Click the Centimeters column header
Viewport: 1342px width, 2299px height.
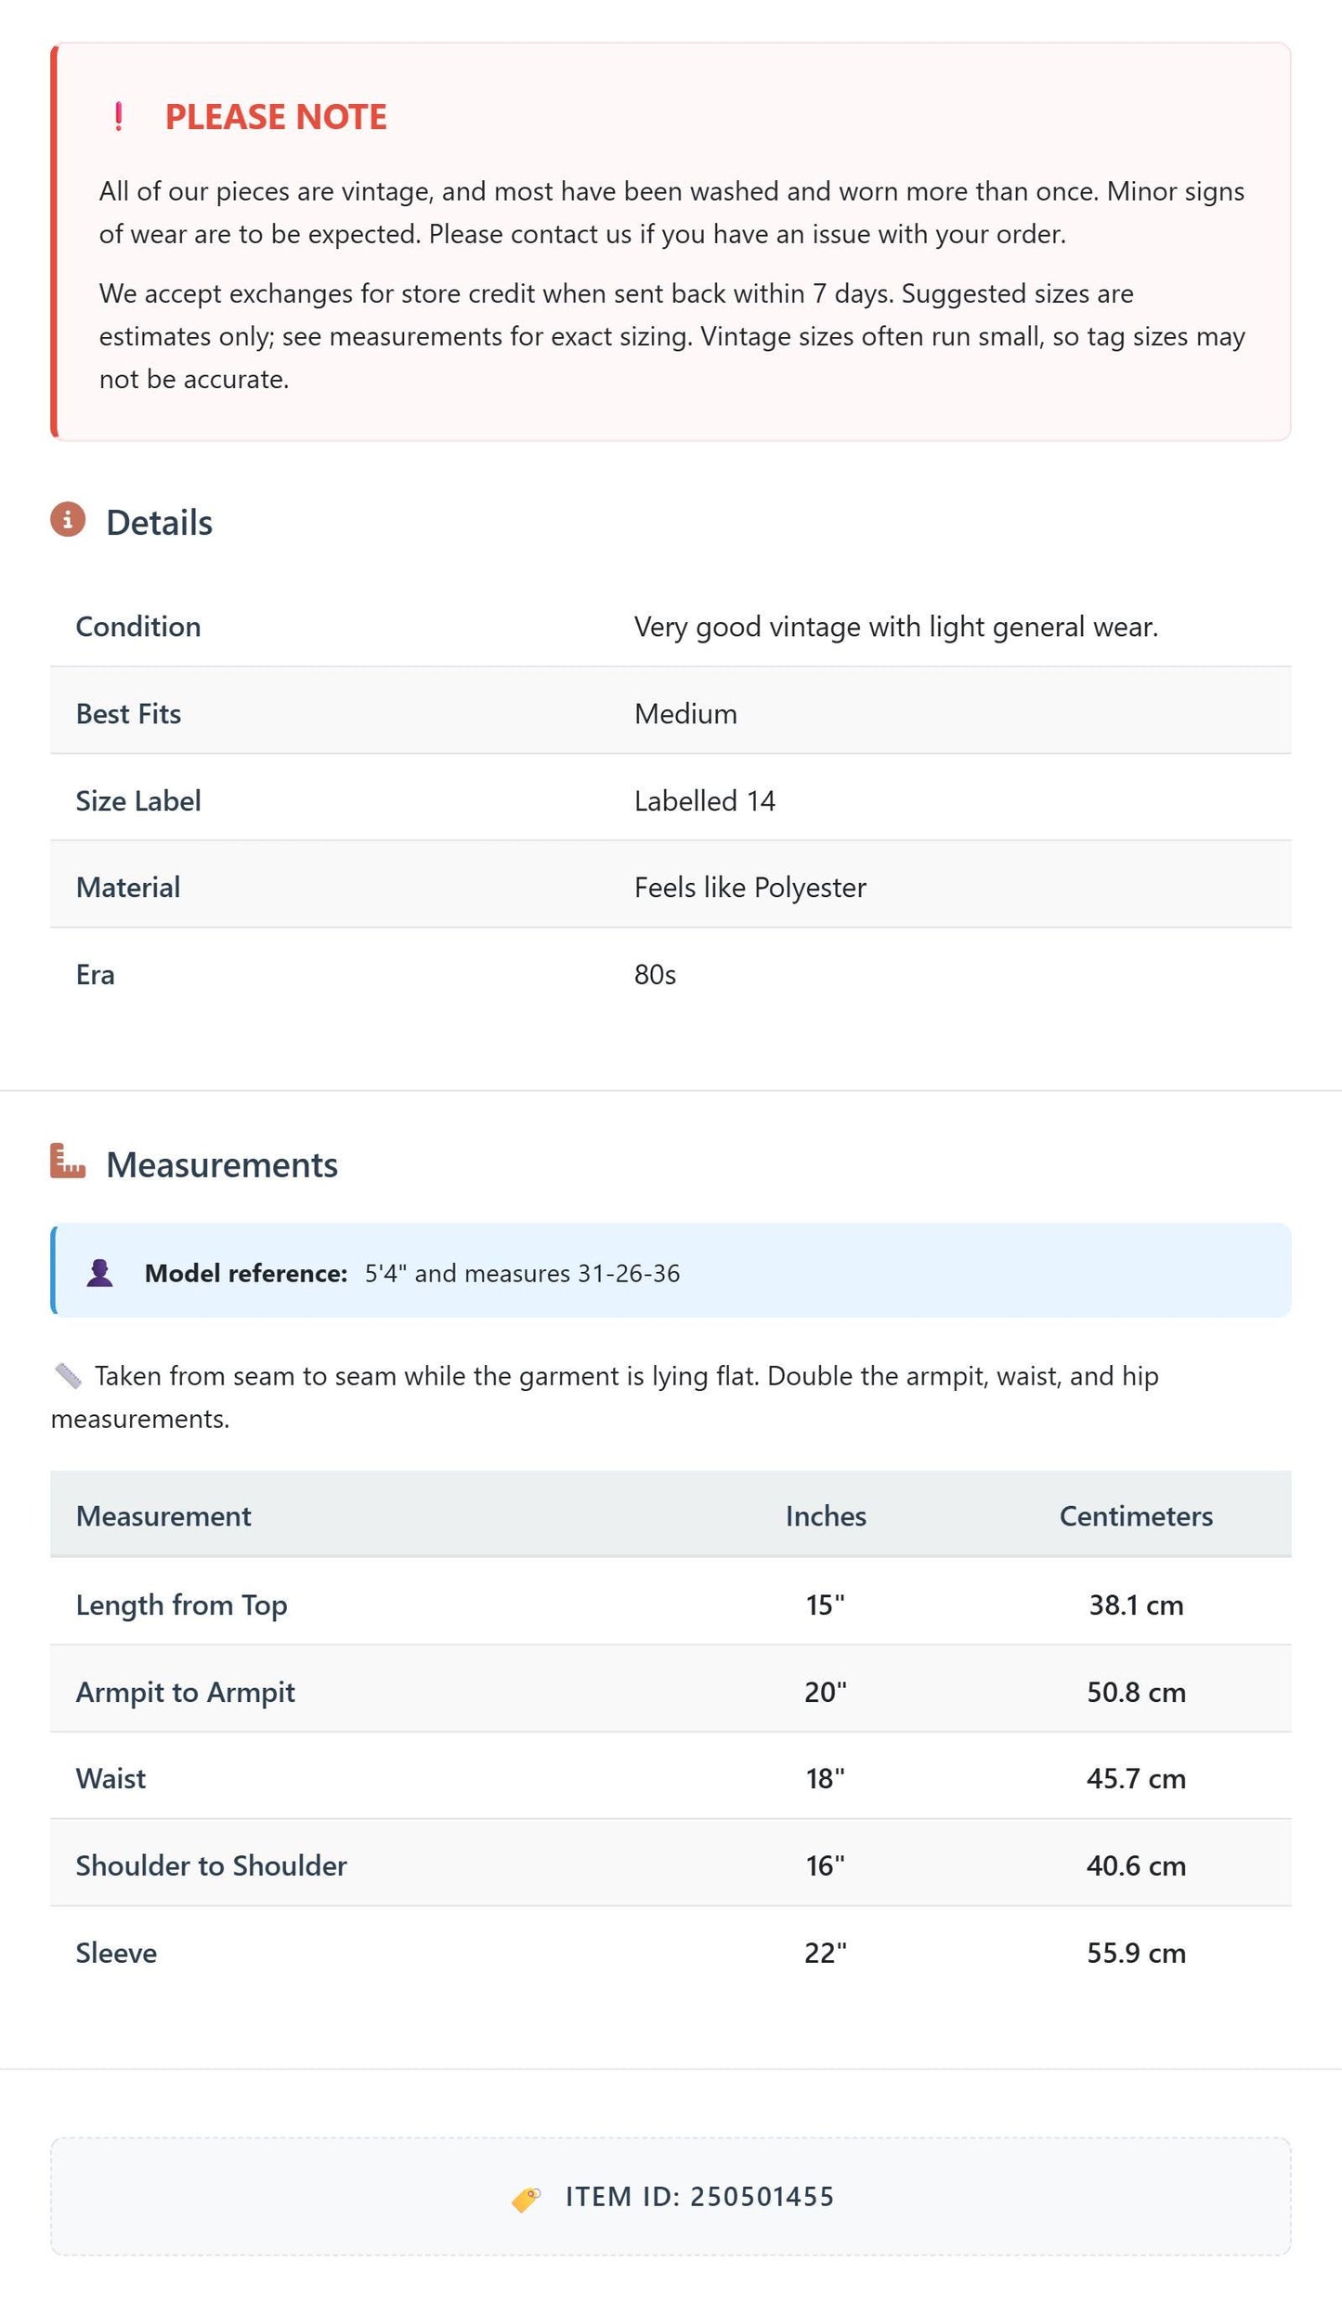click(1136, 1516)
